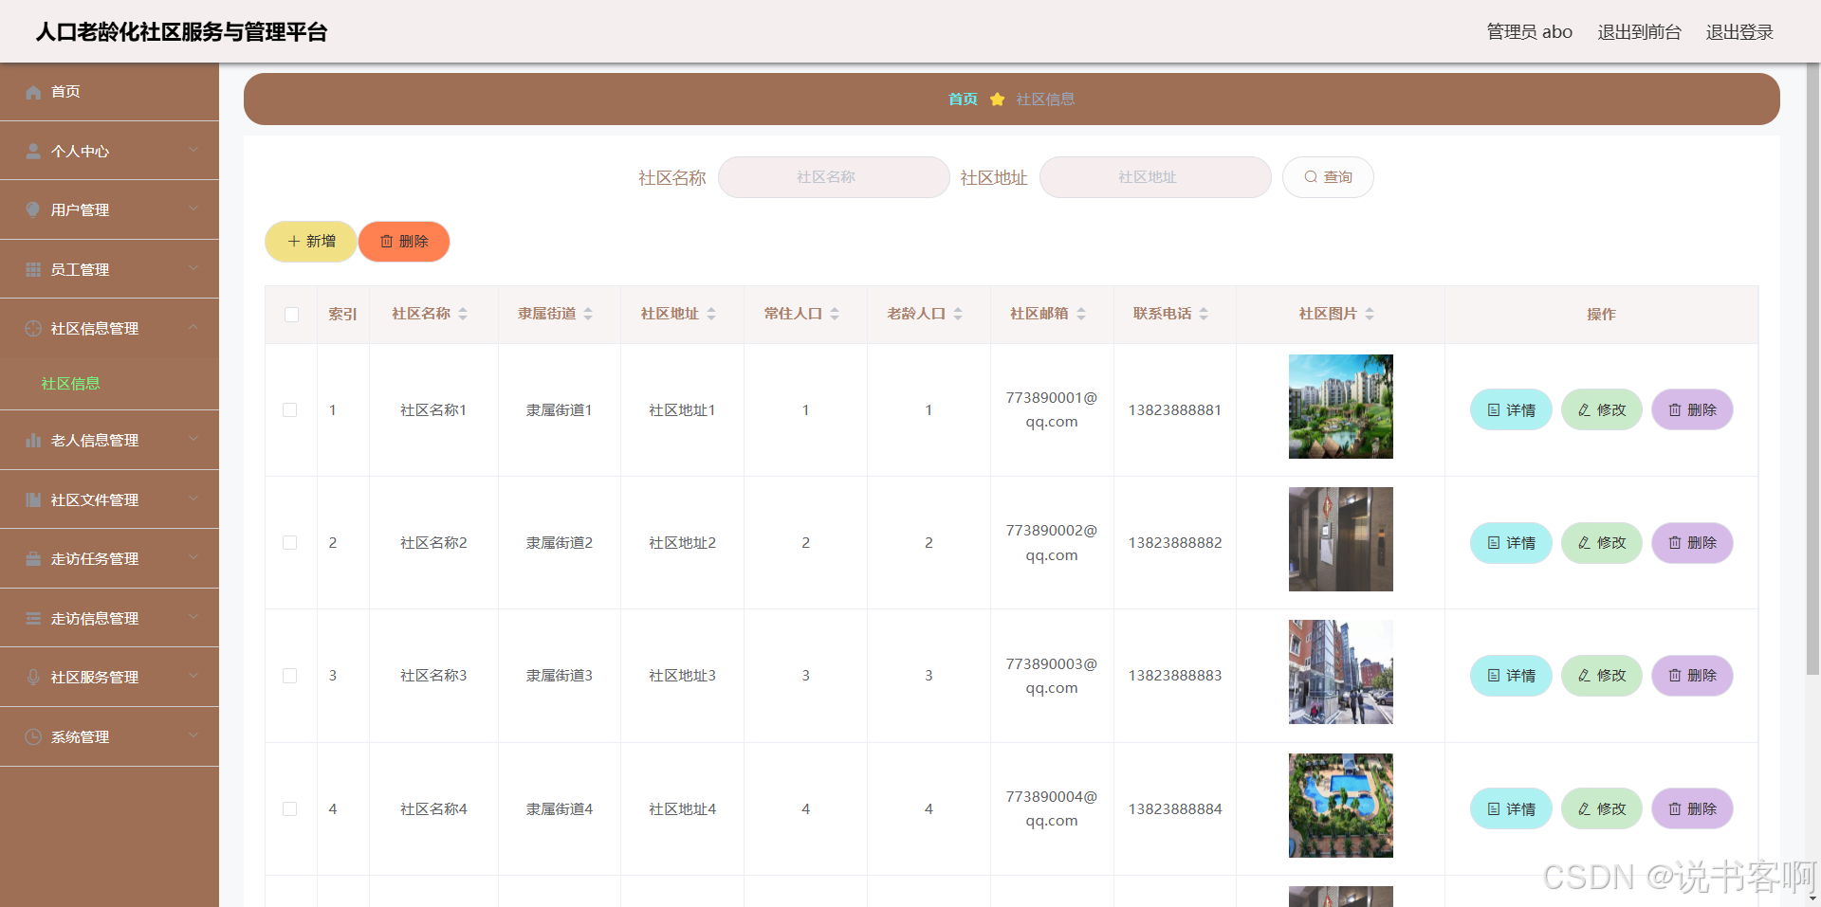Click 首页 in the breadcrumb
This screenshot has width=1821, height=907.
pos(963,99)
